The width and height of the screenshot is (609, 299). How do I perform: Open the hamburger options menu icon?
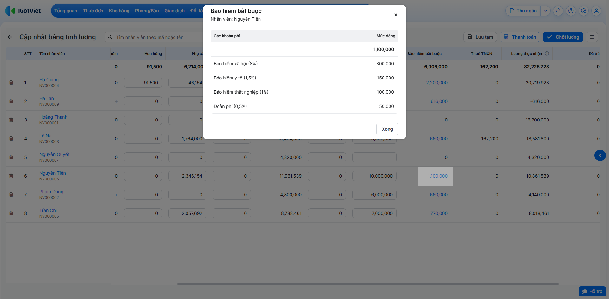point(592,37)
